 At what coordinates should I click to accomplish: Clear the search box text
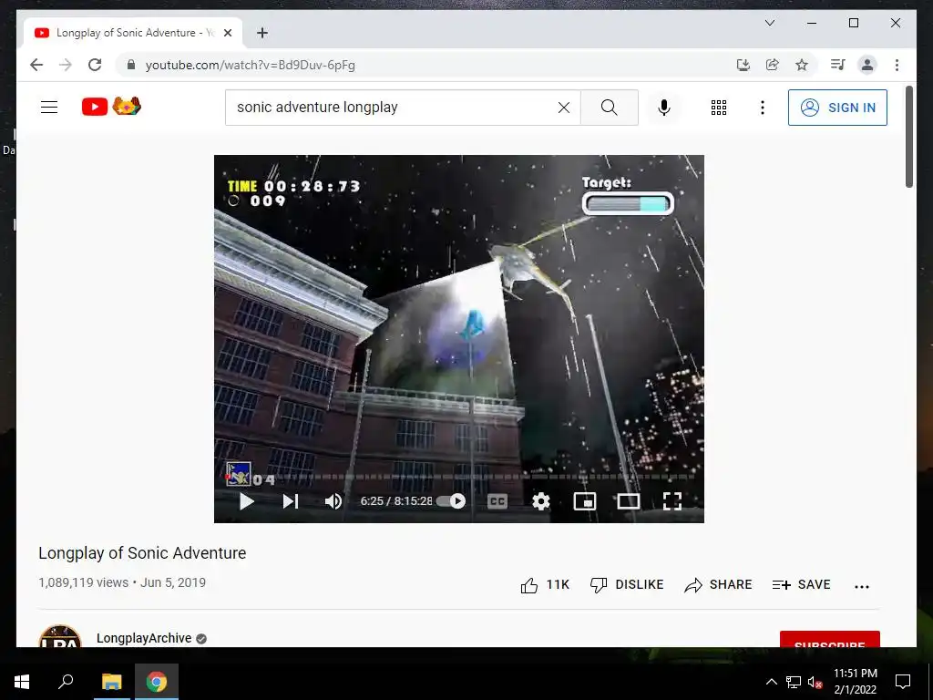click(x=563, y=108)
